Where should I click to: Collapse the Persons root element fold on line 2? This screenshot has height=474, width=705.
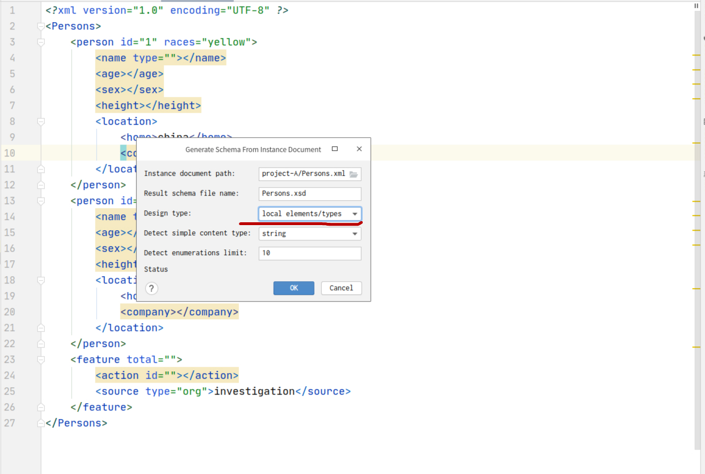pos(41,26)
